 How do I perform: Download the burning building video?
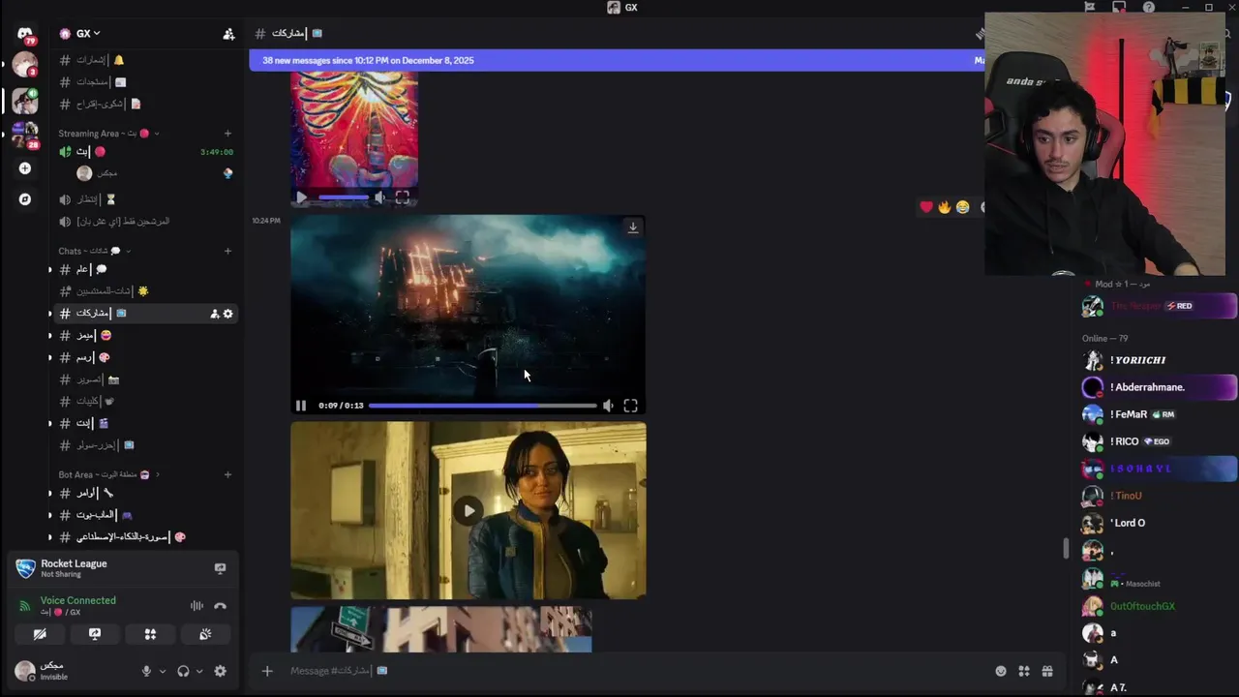[x=633, y=227]
